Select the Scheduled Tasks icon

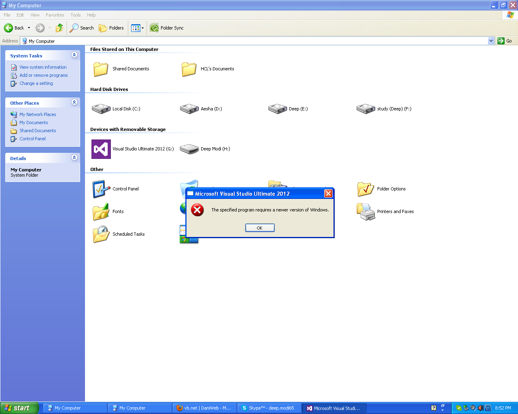(x=101, y=234)
